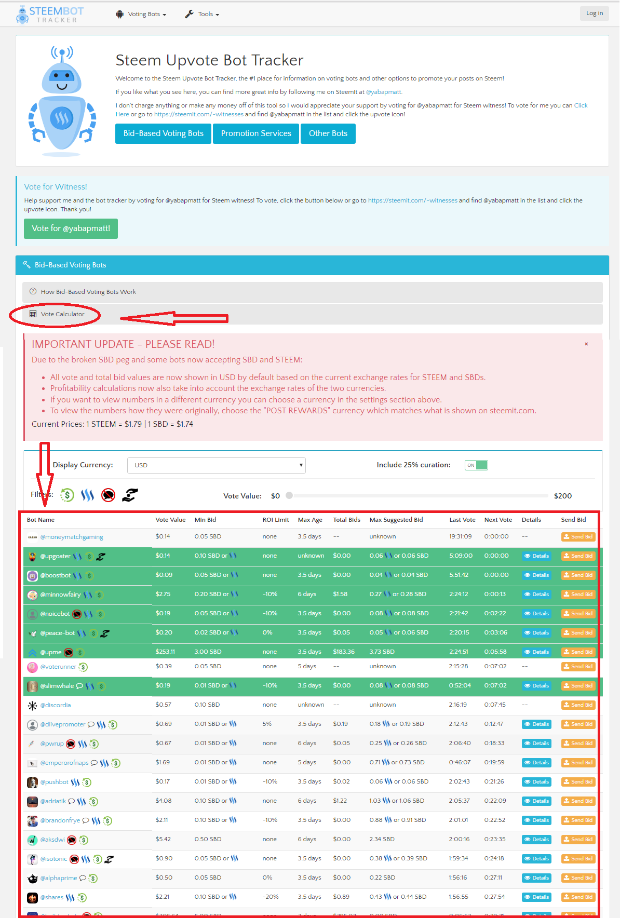Screen dimensions: 620x918
Task: Click the @upgoater avatar icon
Action: click(x=32, y=557)
